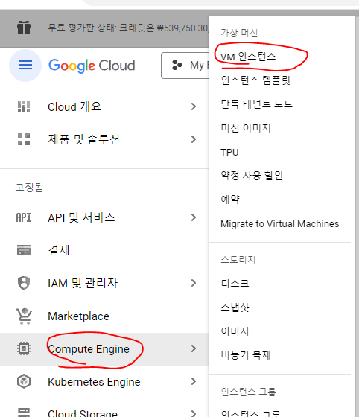Click the hamburger navigation menu button
This screenshot has height=417, width=359.
point(25,66)
